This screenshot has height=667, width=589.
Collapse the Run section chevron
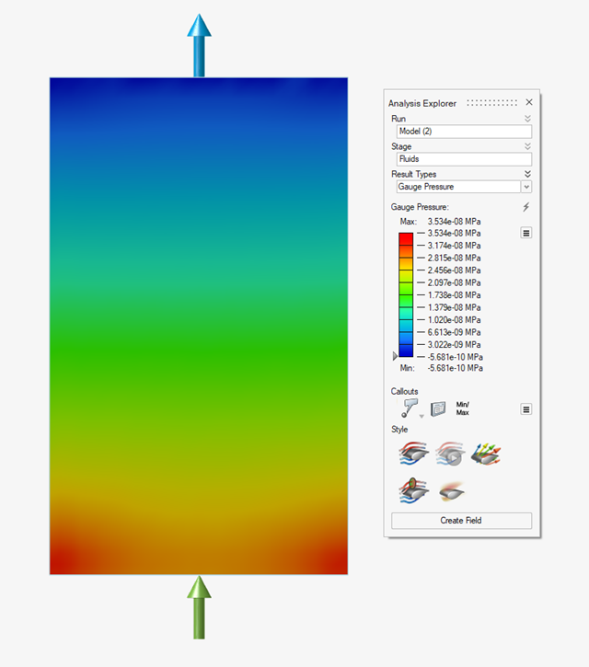(x=527, y=119)
